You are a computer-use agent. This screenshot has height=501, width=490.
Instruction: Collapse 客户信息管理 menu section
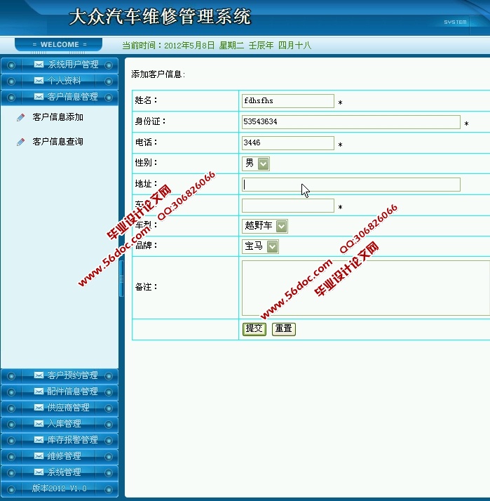pyautogui.click(x=60, y=97)
